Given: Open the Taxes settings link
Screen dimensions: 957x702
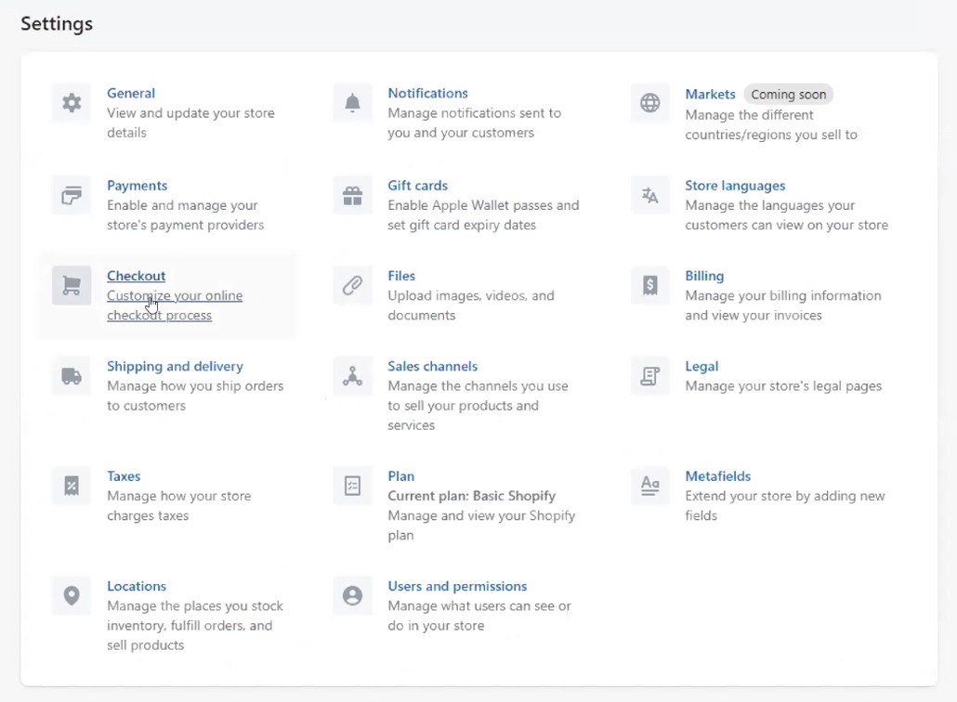Looking at the screenshot, I should click(124, 476).
